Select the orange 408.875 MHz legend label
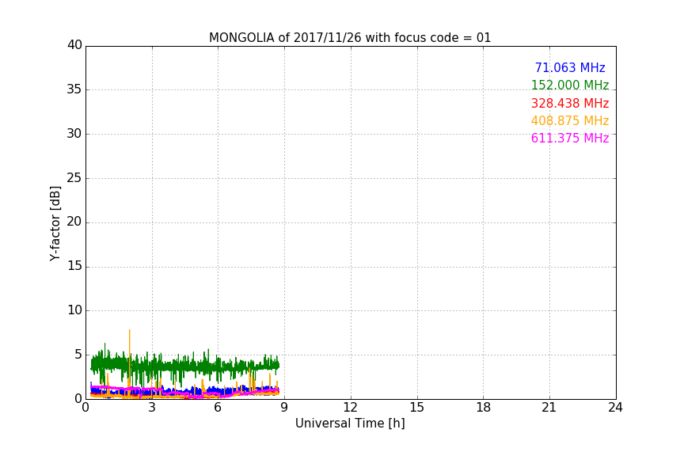Screen dimensions: 684x456 pyautogui.click(x=570, y=120)
